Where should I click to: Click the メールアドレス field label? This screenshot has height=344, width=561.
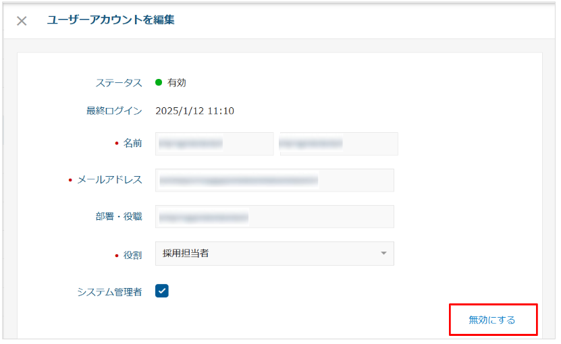109,179
